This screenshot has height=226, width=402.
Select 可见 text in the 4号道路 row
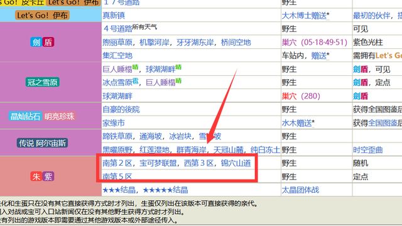point(361,29)
